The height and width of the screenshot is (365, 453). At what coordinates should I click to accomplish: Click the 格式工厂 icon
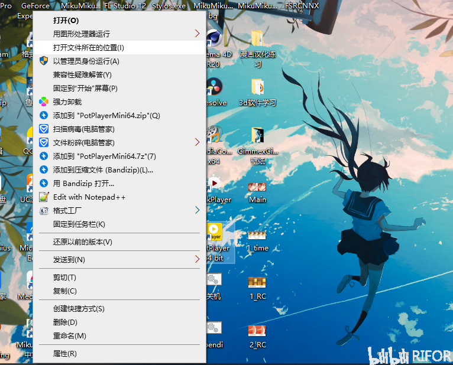pyautogui.click(x=44, y=211)
